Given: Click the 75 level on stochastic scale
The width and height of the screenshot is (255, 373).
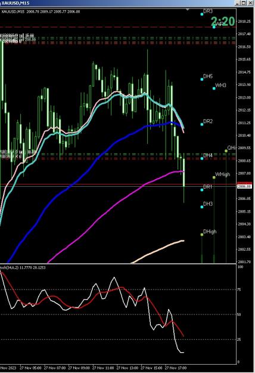Looking at the screenshot, I should (x=240, y=289).
